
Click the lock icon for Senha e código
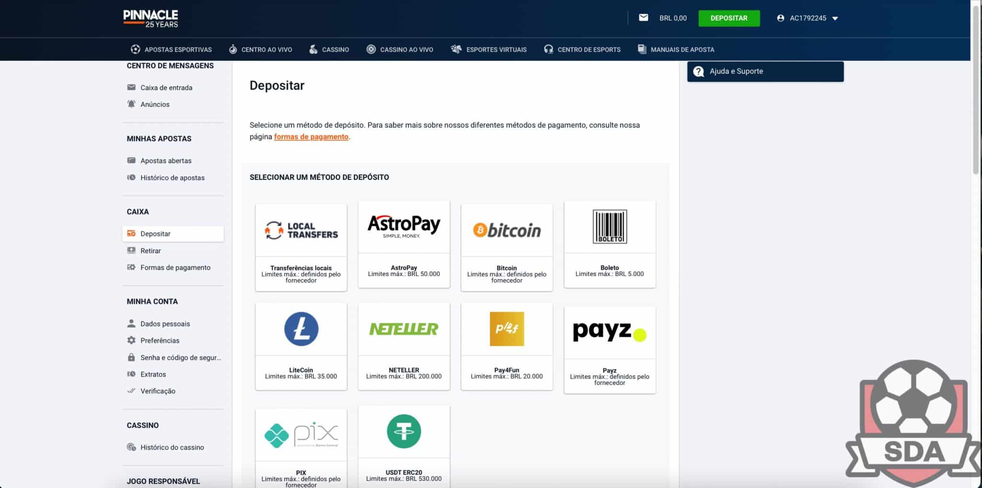(x=131, y=357)
